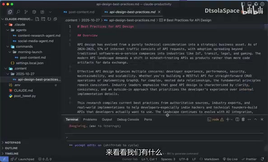Select the Terminal panel tab
This screenshot has height=162, width=268.
pos(72,119)
